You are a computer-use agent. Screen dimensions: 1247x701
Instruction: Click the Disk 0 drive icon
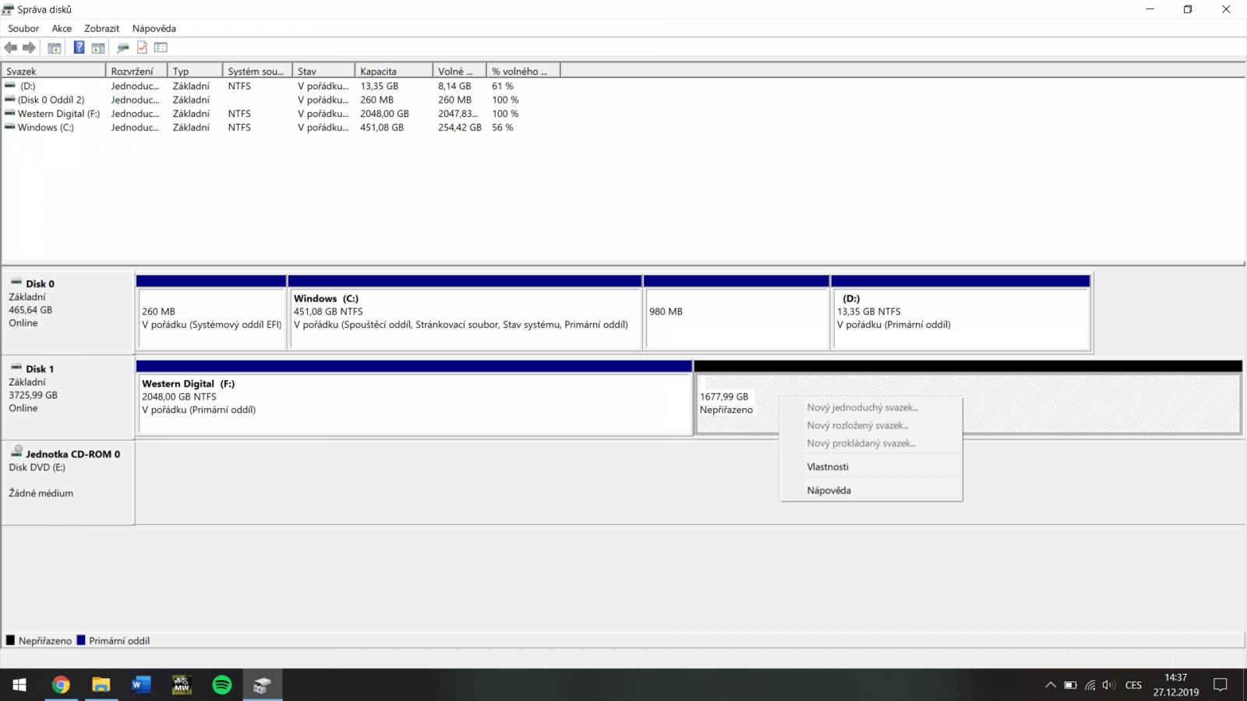pyautogui.click(x=16, y=283)
